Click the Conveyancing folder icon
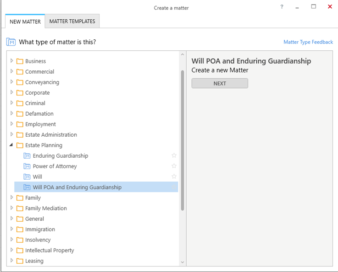The width and height of the screenshot is (338, 272). 20,82
